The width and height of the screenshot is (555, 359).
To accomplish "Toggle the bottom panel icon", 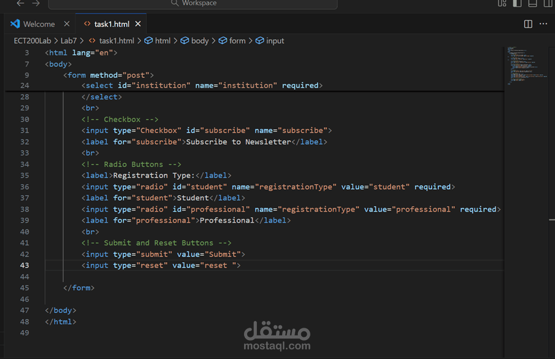I will pos(532,4).
